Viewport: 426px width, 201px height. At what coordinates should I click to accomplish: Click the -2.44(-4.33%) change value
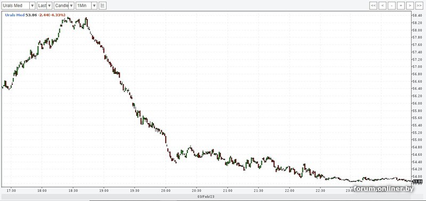pos(52,15)
